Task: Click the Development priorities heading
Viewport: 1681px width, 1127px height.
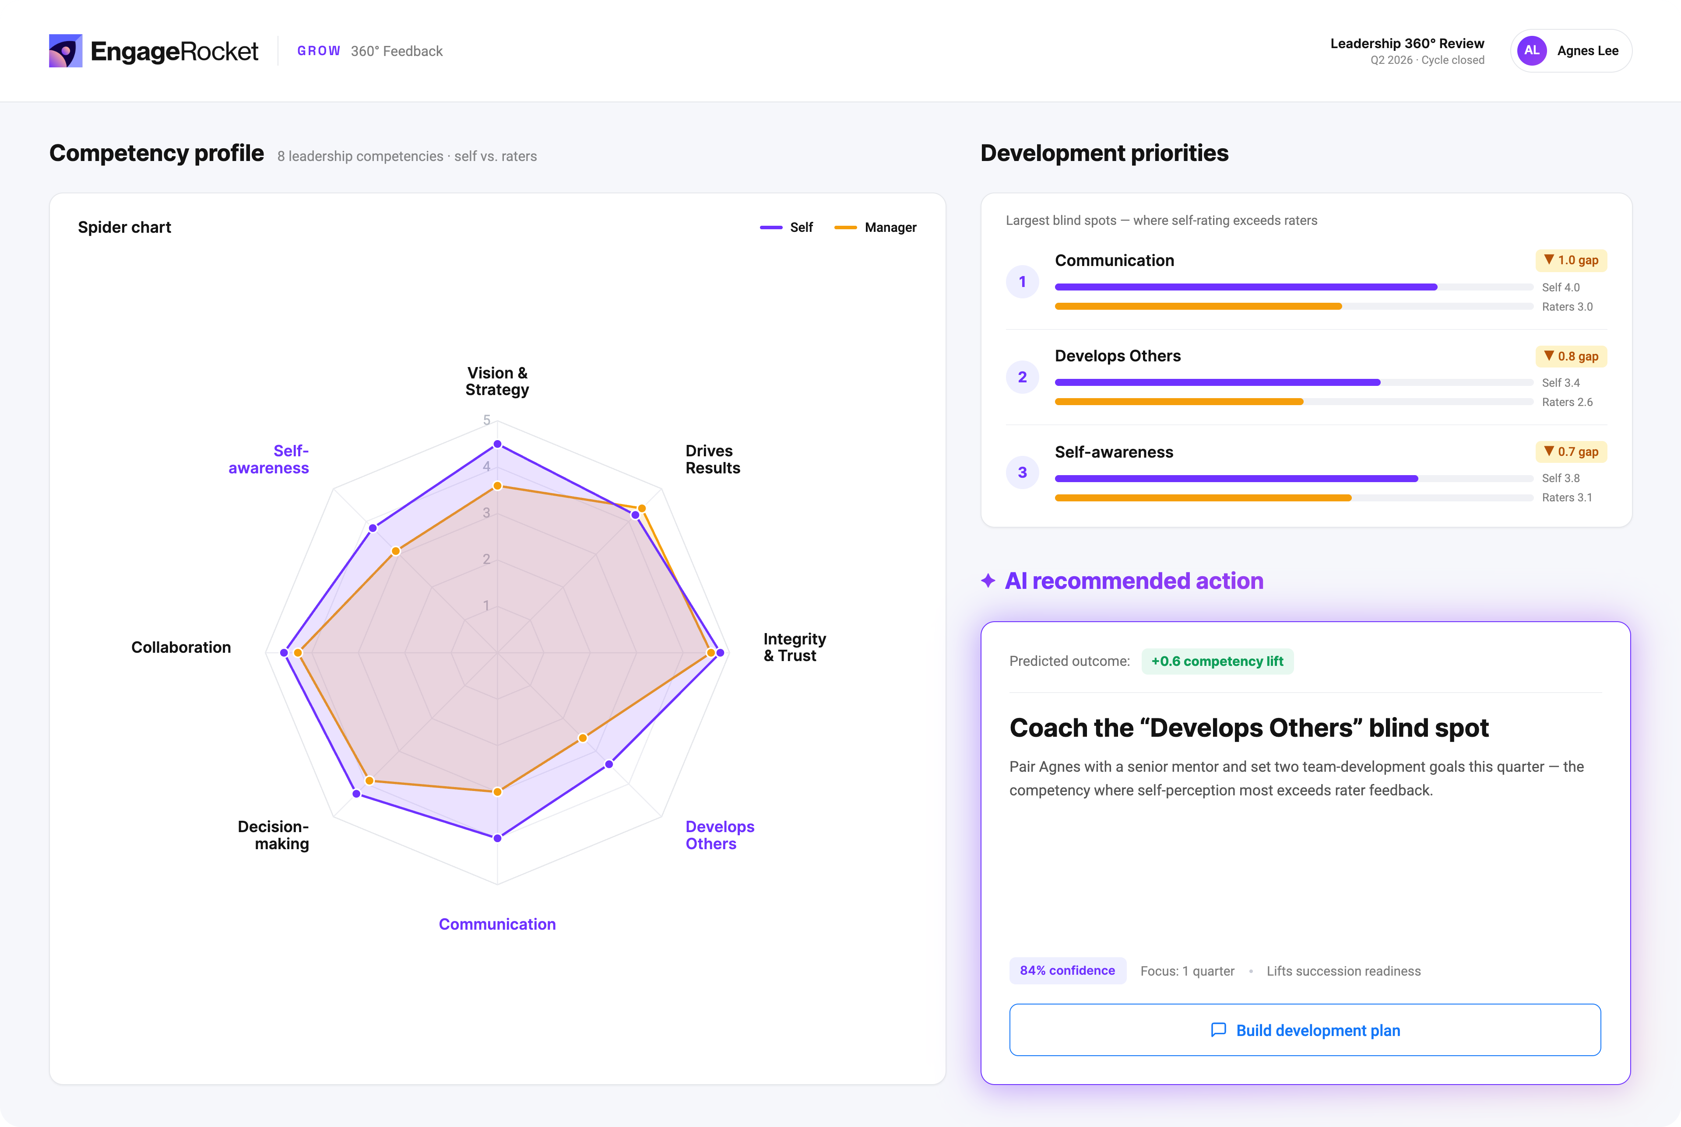Action: (x=1104, y=153)
